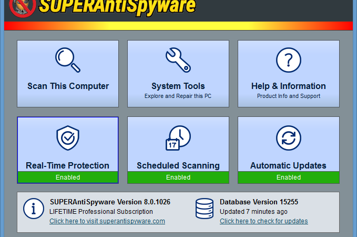Click 'LIFETIME Professional Subscription' text
This screenshot has height=237, width=357.
(101, 211)
